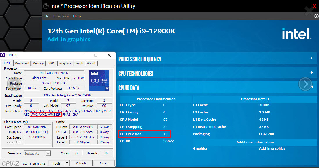
Task: Open the File menu
Action: click(x=46, y=16)
